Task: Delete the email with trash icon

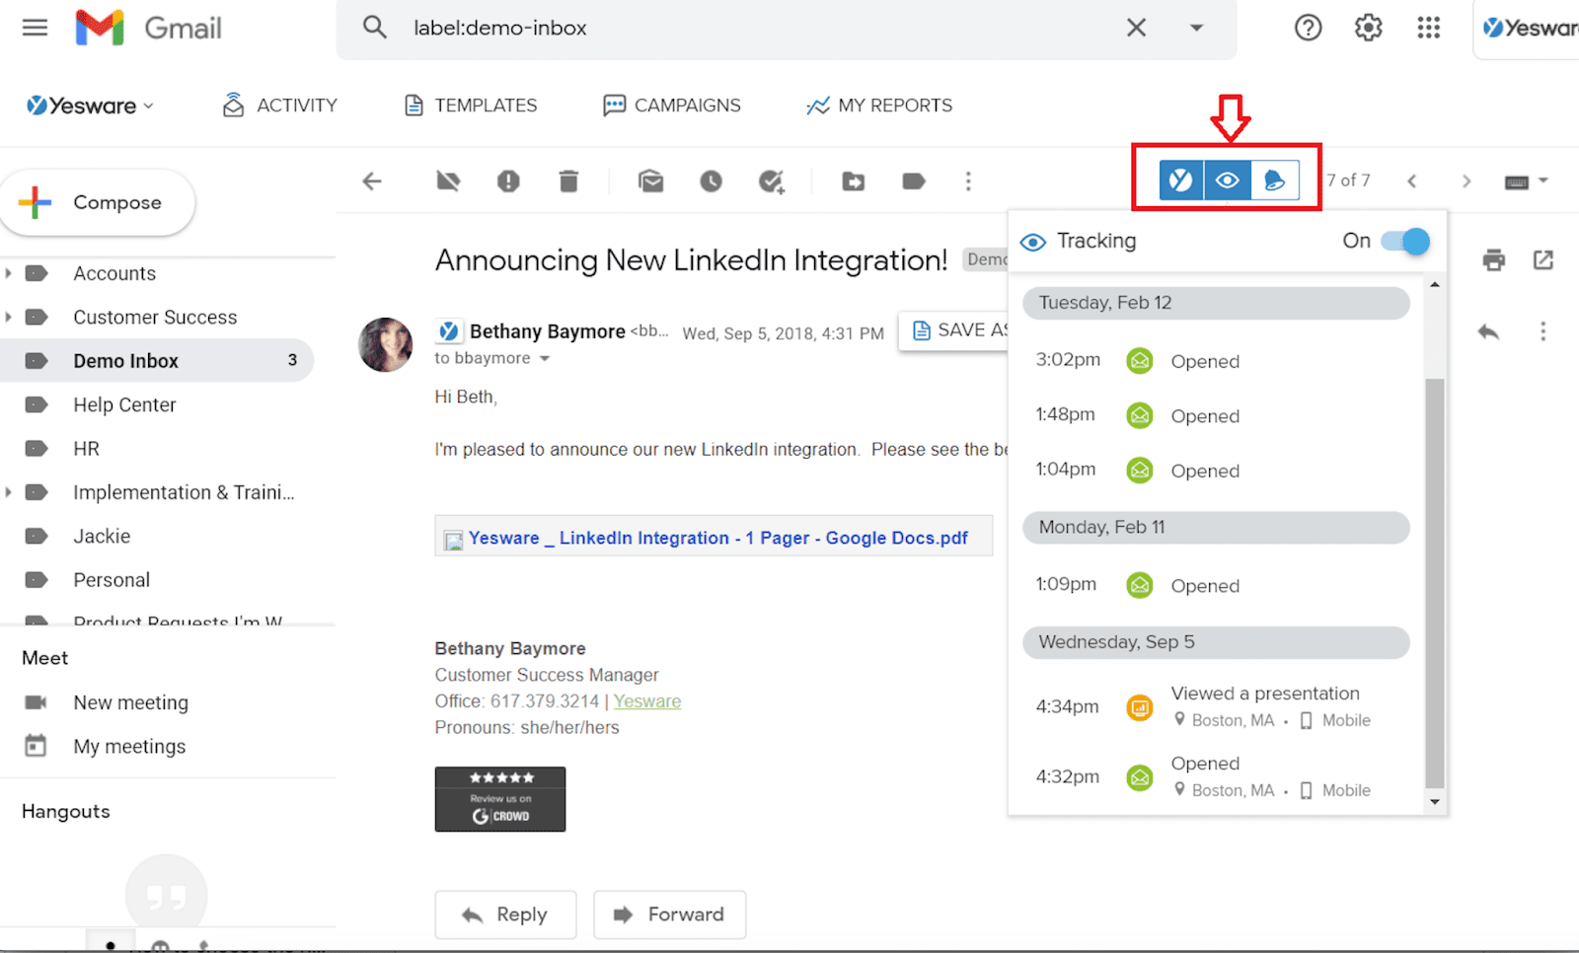Action: [x=568, y=181]
